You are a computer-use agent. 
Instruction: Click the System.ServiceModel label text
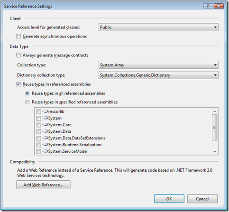point(68,151)
